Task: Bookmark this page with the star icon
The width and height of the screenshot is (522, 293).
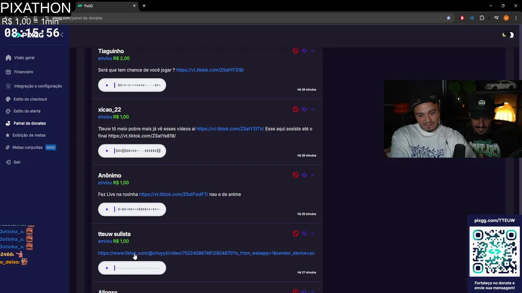Action: [x=449, y=18]
